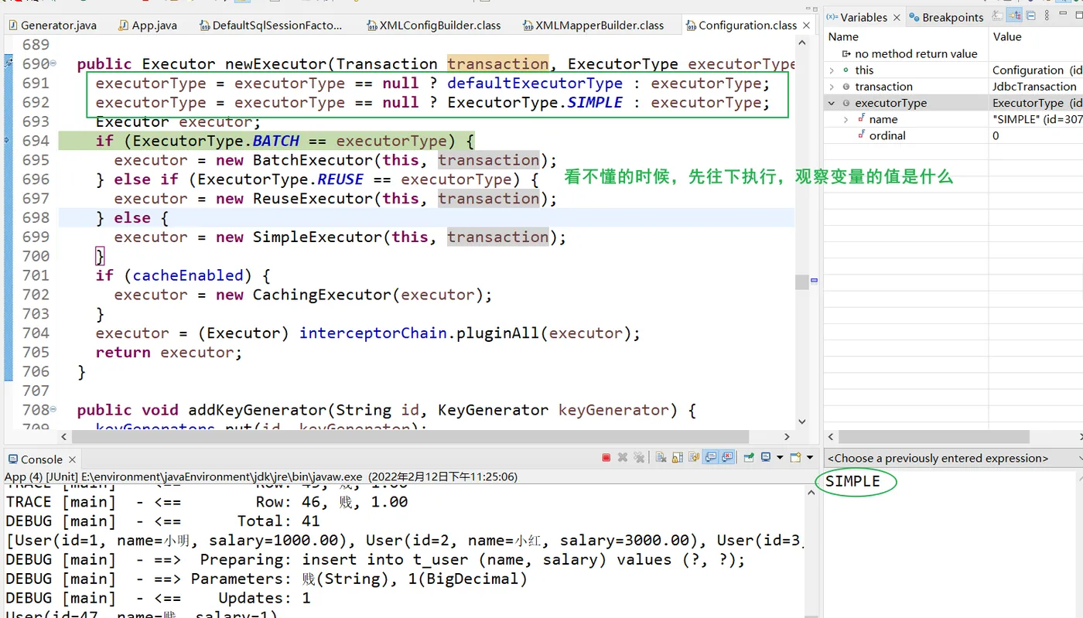Toggle Show Logical Structure in Variables view
This screenshot has height=618, width=1083.
[1014, 15]
